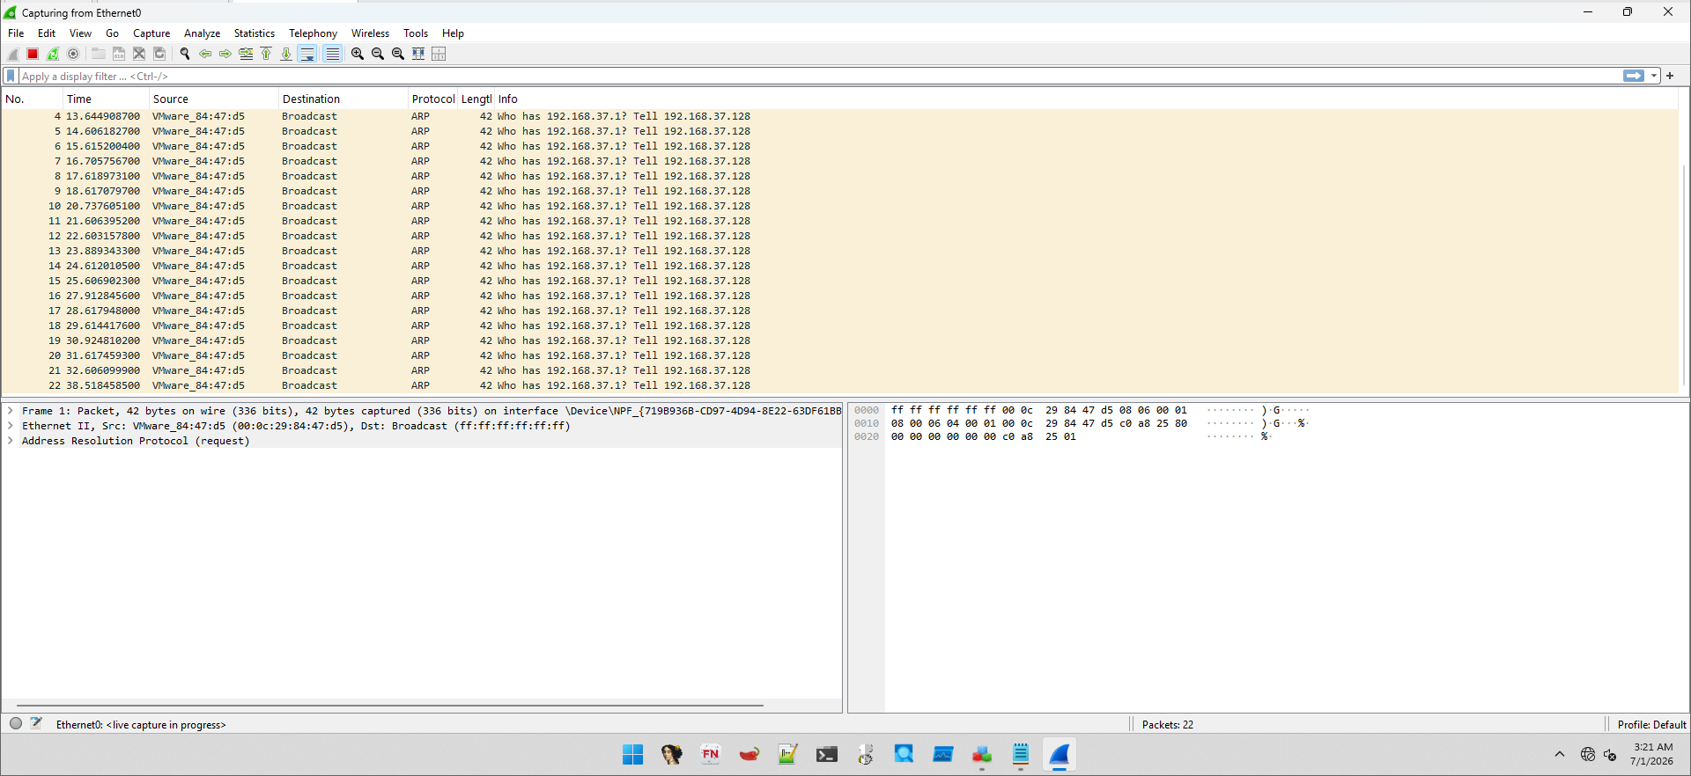This screenshot has width=1691, height=776.
Task: Open the Edit menu
Action: click(47, 33)
